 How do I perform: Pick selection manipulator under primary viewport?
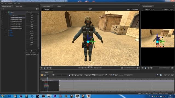[x=42, y=68]
